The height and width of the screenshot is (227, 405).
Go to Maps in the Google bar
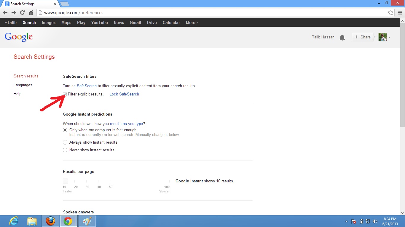(x=66, y=22)
